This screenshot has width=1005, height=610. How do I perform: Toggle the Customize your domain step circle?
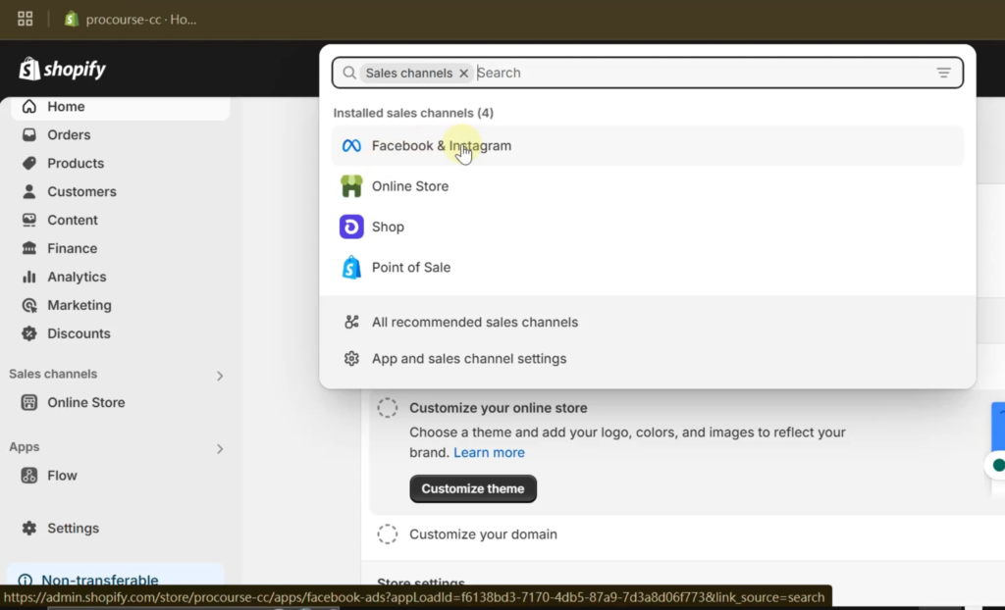(388, 534)
